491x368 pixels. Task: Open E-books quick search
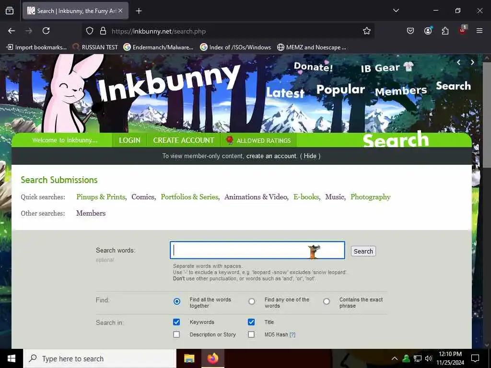point(306,197)
